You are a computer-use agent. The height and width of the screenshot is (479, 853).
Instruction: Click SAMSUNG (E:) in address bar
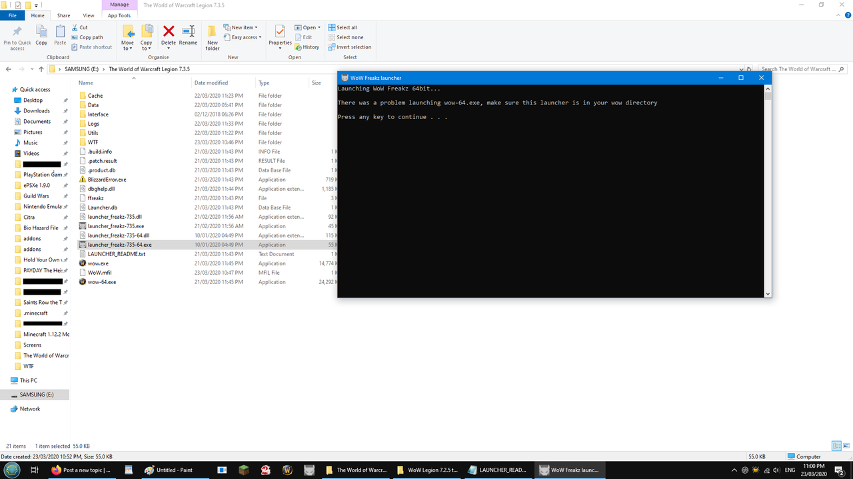click(x=81, y=69)
